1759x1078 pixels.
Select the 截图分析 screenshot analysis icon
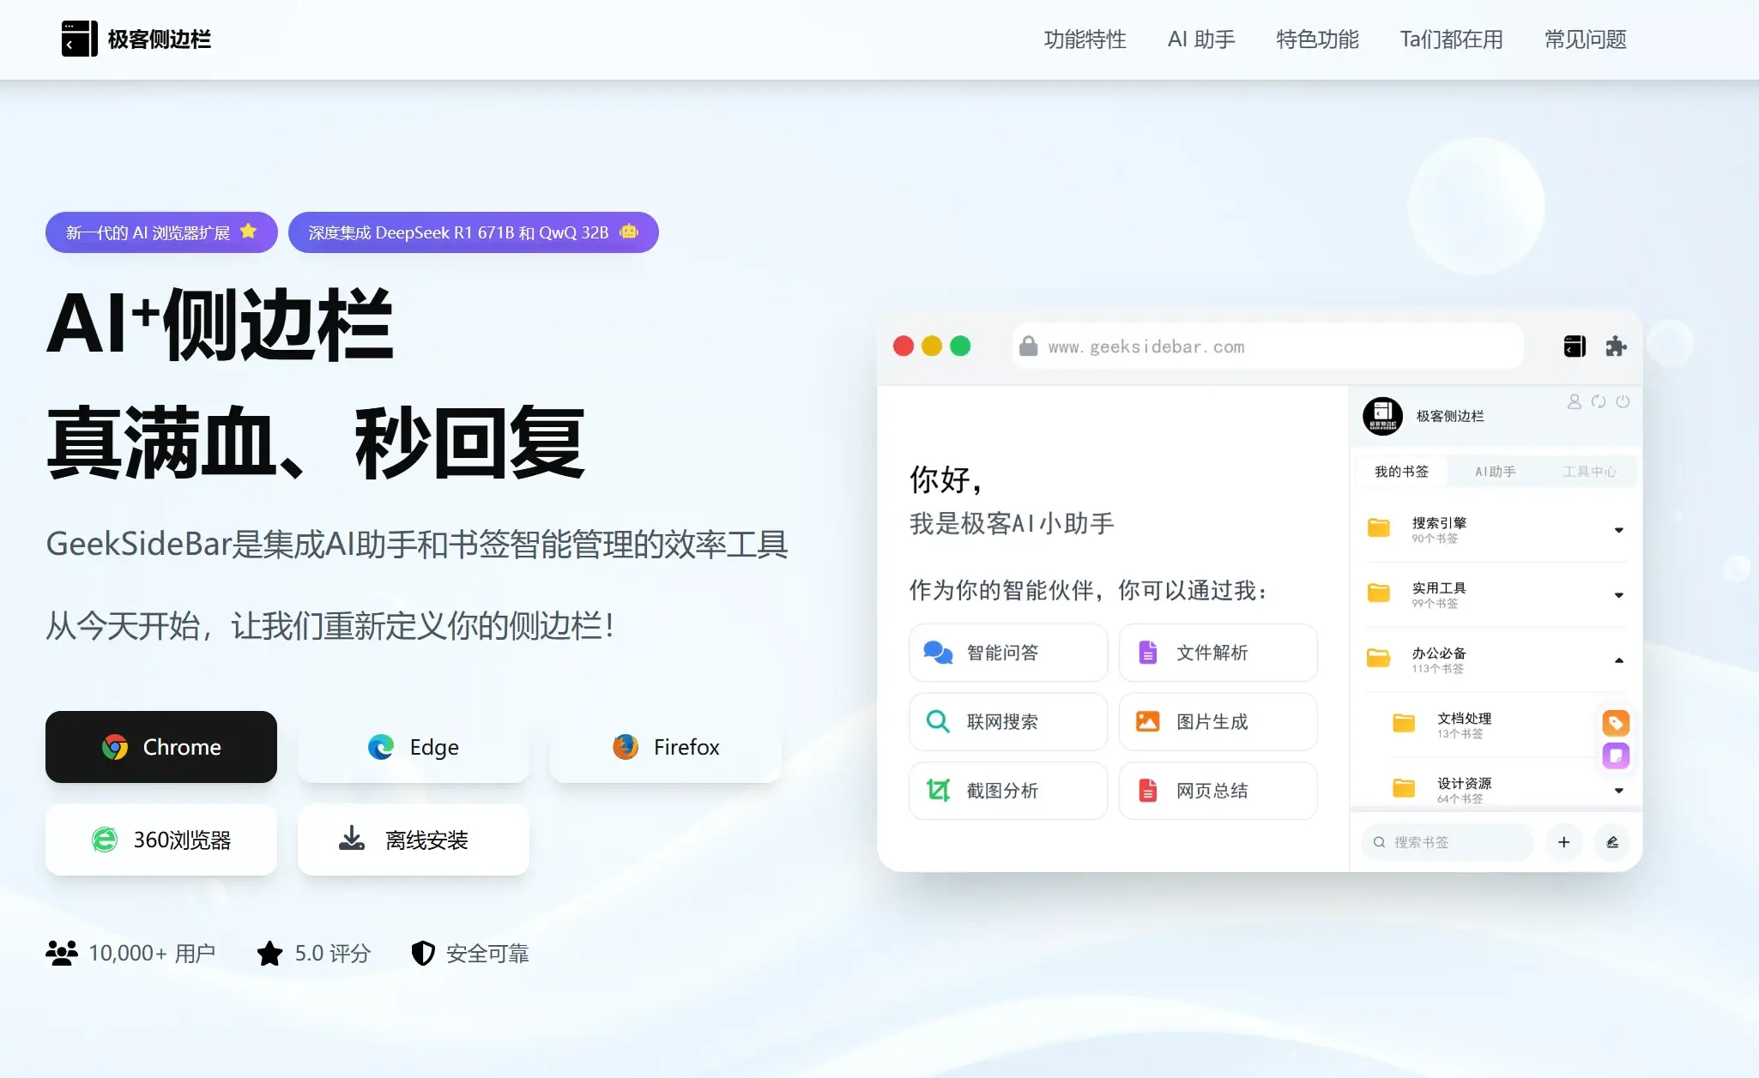pos(938,791)
